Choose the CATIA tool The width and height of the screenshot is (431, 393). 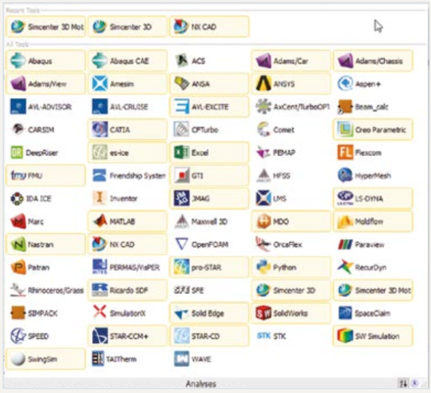coord(128,129)
